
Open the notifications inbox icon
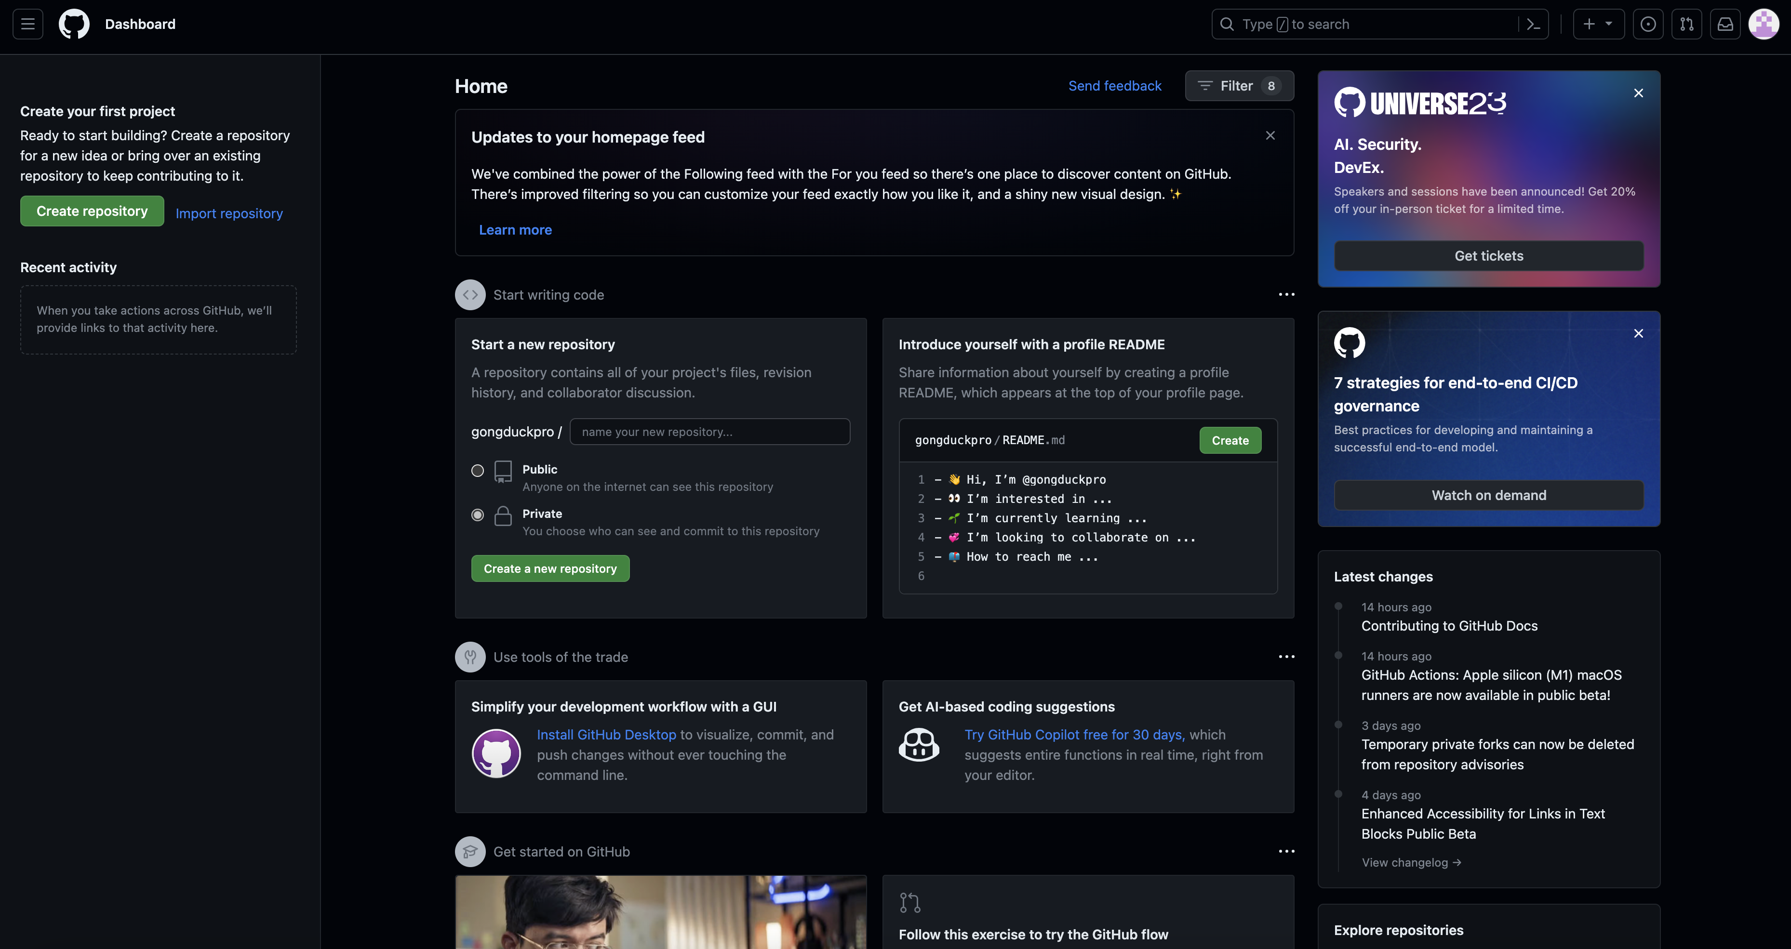pos(1725,24)
